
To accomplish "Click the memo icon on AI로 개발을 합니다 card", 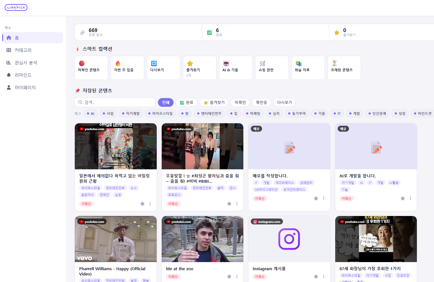I will pyautogui.click(x=377, y=148).
